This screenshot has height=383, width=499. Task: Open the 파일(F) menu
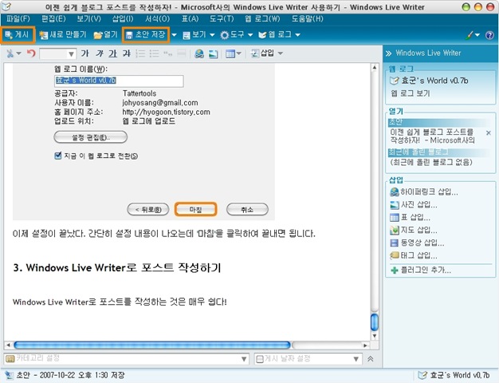(18, 19)
